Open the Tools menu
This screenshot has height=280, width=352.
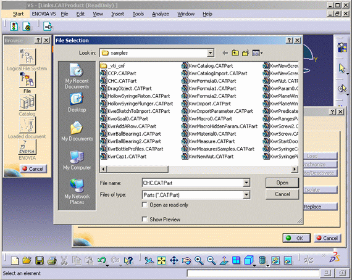pyautogui.click(x=138, y=14)
